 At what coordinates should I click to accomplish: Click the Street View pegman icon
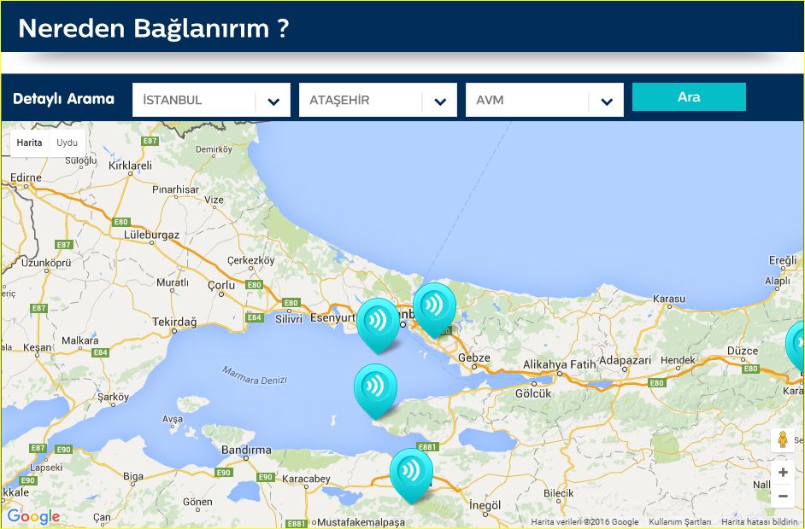(x=783, y=439)
